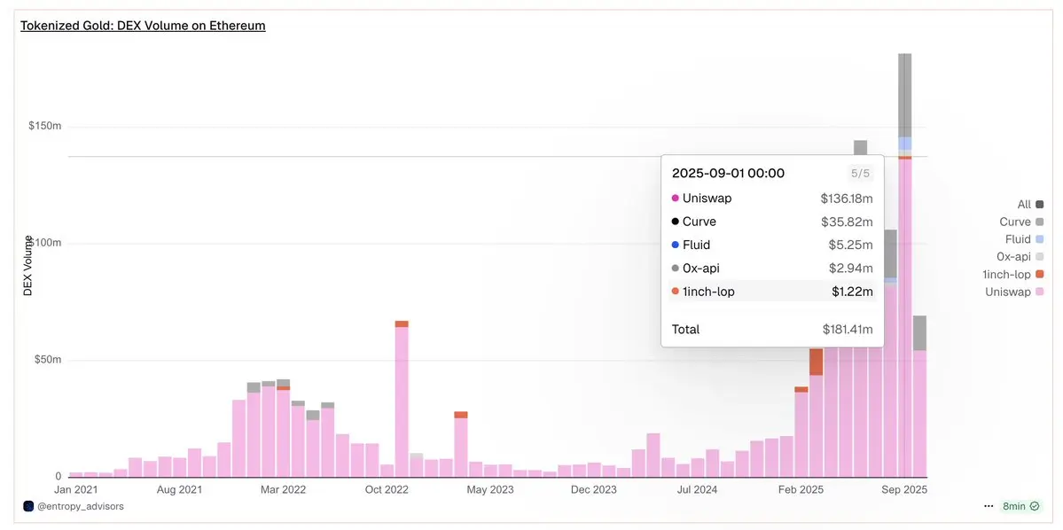Click the 8min last-updated label
1063x530 pixels.
point(1013,506)
